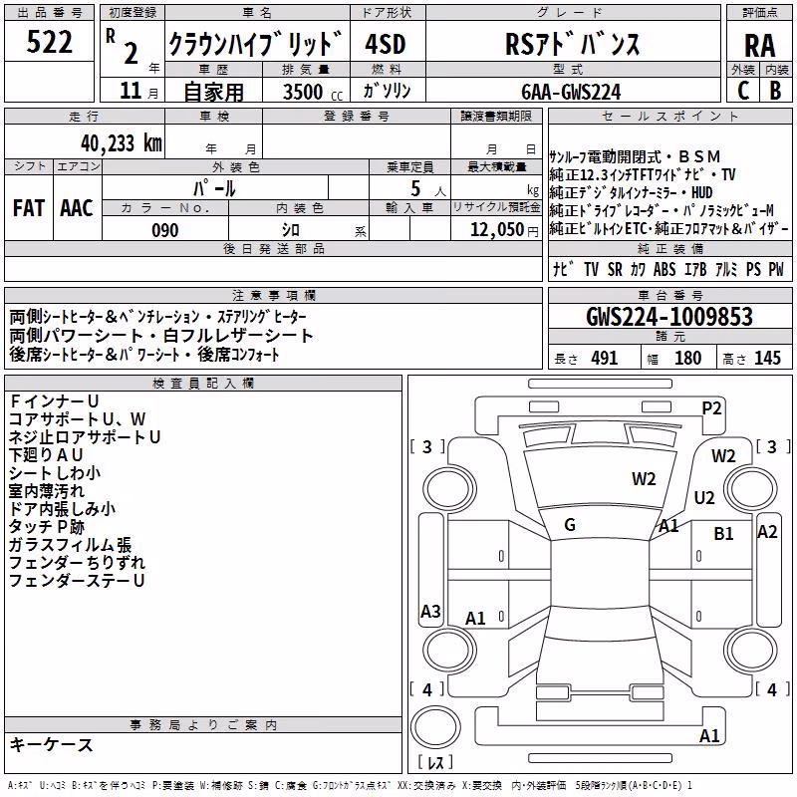Select inspector note FインナーU
Image resolution: width=797 pixels, height=797 pixels.
pyautogui.click(x=54, y=401)
